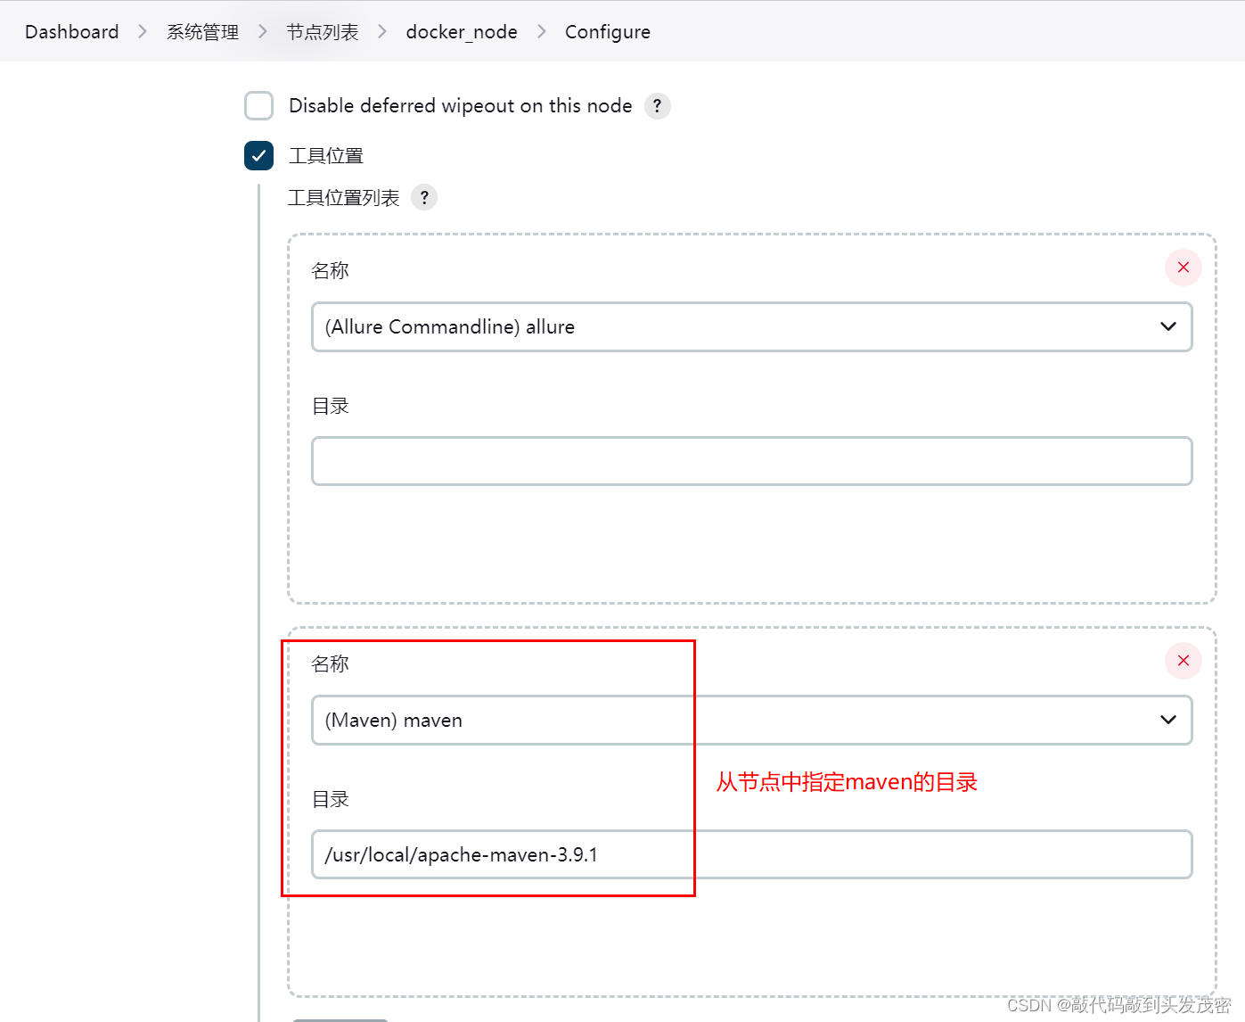Click the 名称 label above the maven dropdown
The width and height of the screenshot is (1245, 1022).
point(331,663)
